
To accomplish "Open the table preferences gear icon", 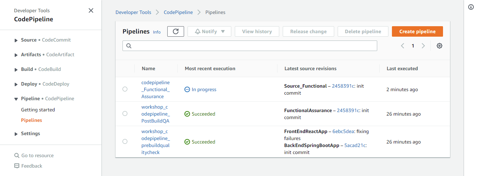I will pyautogui.click(x=440, y=46).
